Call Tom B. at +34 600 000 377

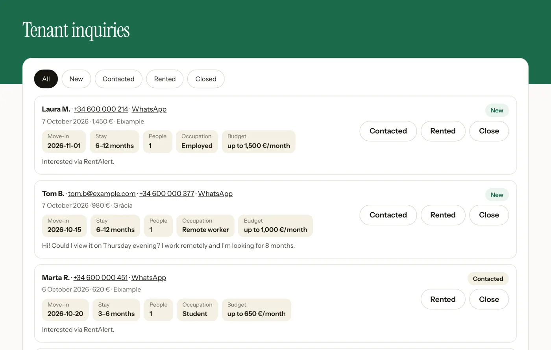tap(167, 193)
